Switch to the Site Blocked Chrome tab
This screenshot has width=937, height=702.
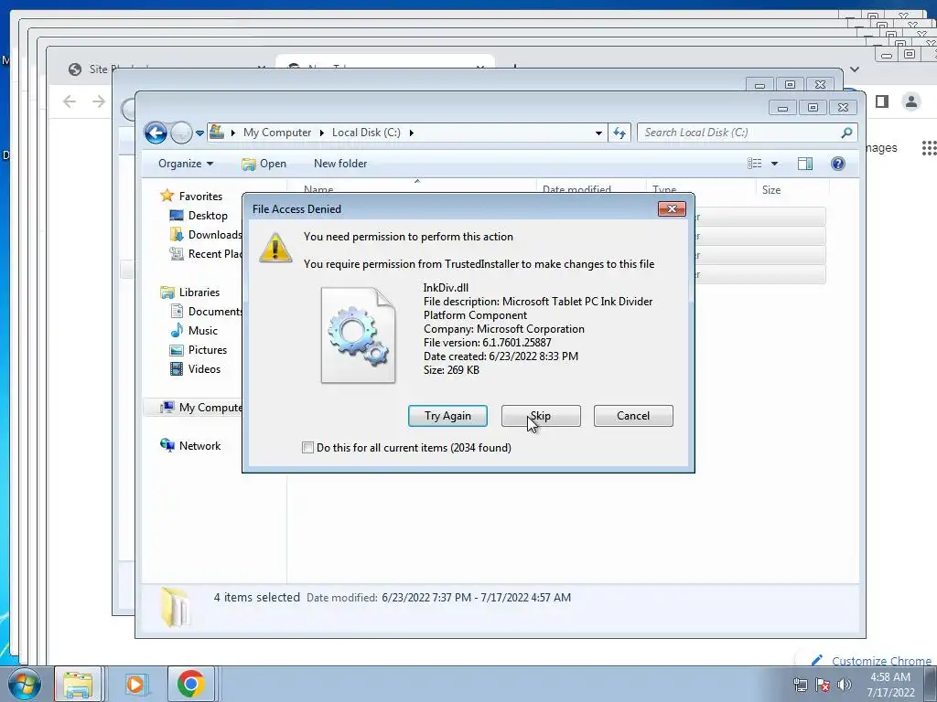[x=90, y=69]
